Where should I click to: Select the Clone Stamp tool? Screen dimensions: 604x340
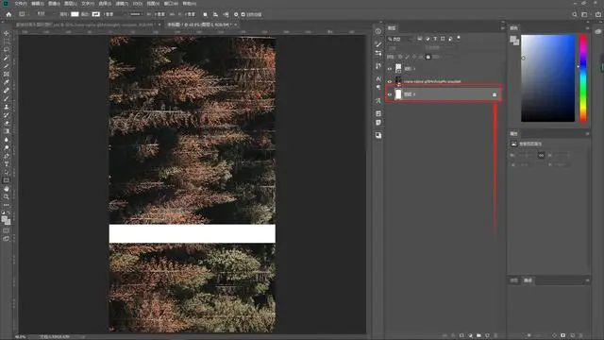click(7, 107)
